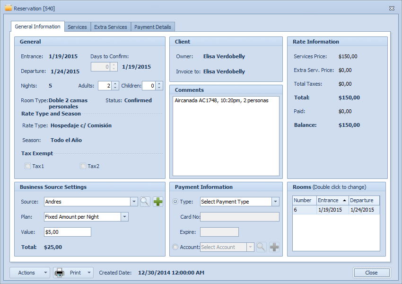Increase Adults count with up arrow
Screen dimensions: 402x284
click(114, 84)
